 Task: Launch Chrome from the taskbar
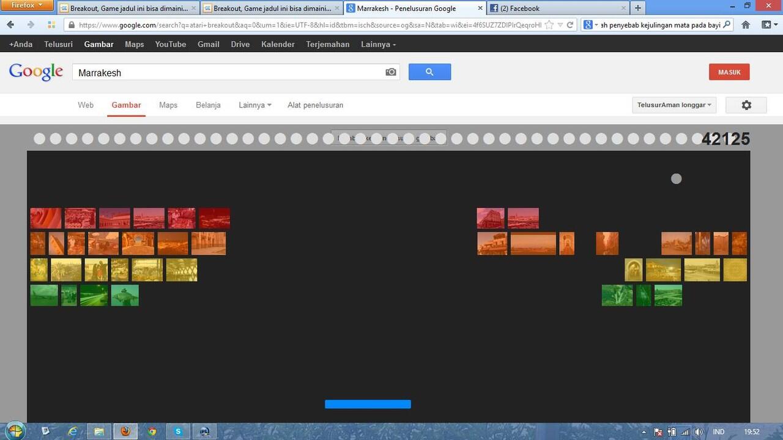[152, 431]
